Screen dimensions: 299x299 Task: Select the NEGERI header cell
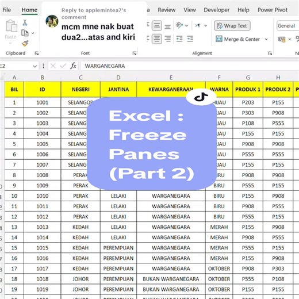point(80,89)
